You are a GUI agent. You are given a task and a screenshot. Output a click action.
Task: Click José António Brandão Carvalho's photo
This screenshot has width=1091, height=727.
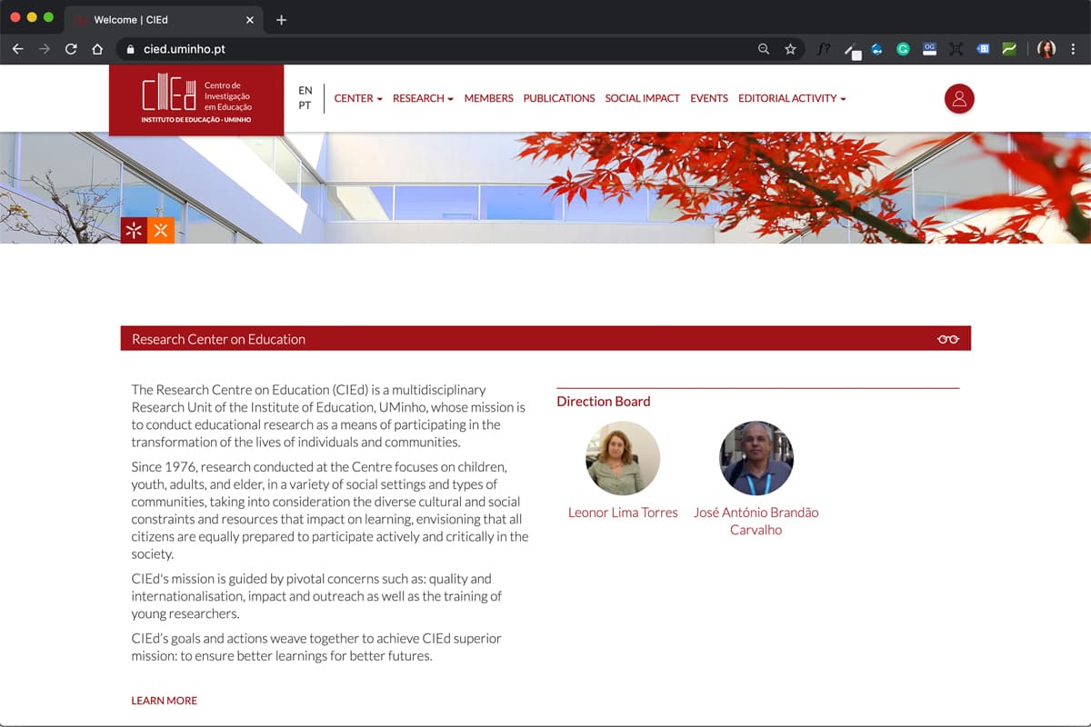(756, 458)
